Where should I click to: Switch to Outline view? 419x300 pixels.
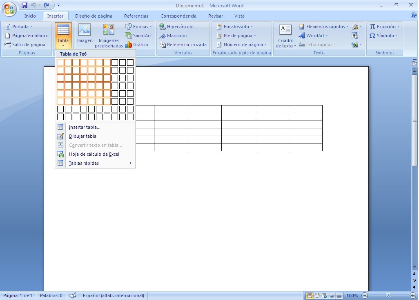click(x=332, y=296)
